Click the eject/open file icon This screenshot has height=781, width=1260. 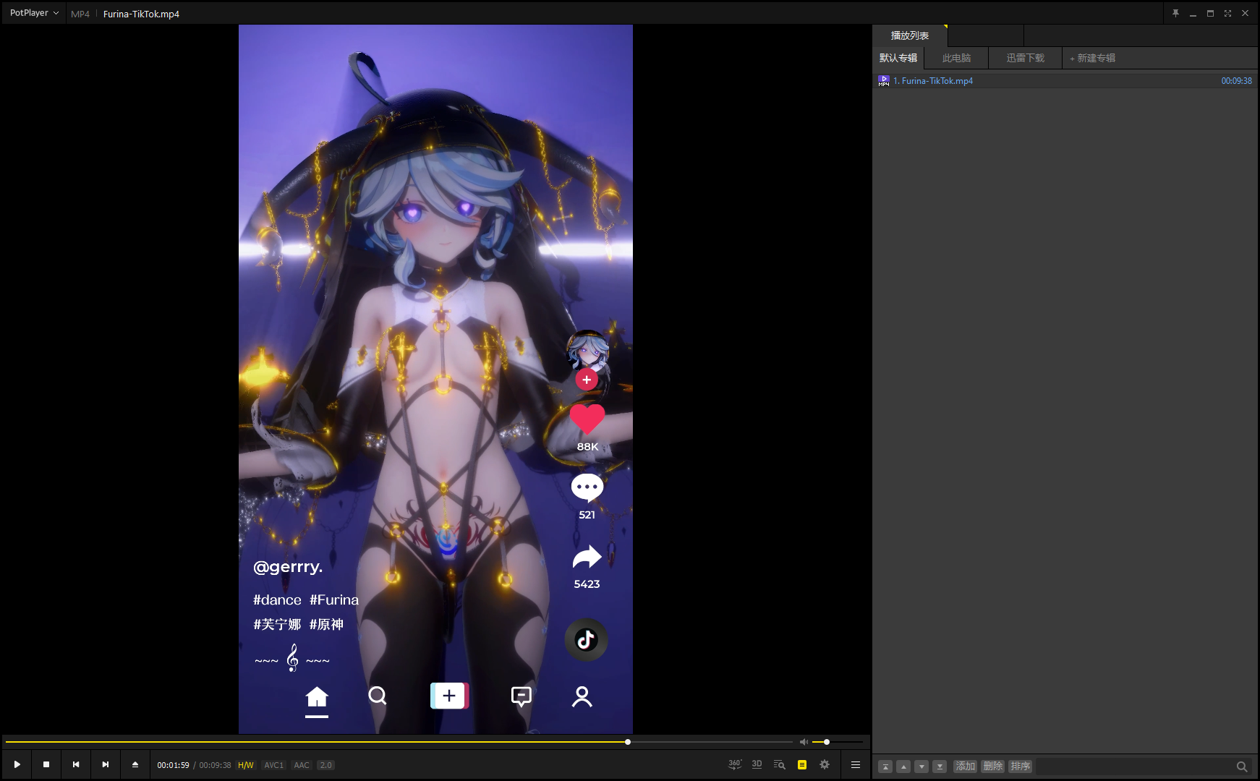point(135,764)
